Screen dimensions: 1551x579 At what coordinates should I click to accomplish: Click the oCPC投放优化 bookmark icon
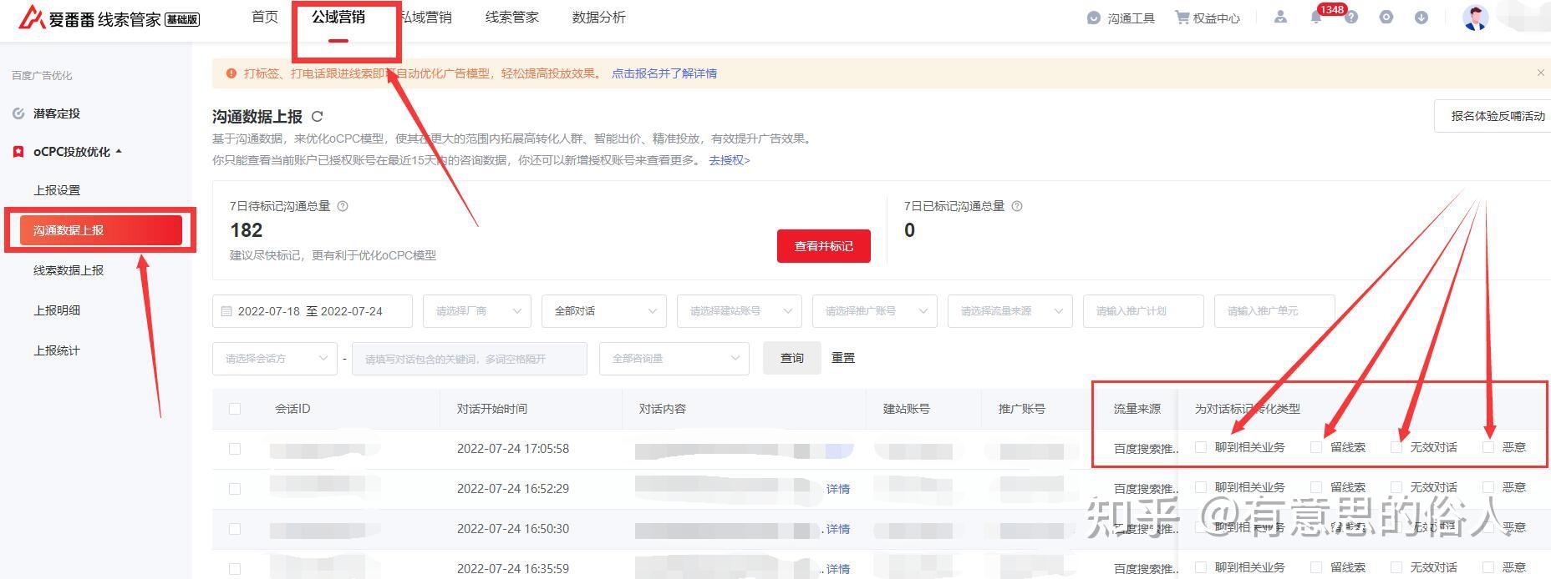pyautogui.click(x=18, y=152)
